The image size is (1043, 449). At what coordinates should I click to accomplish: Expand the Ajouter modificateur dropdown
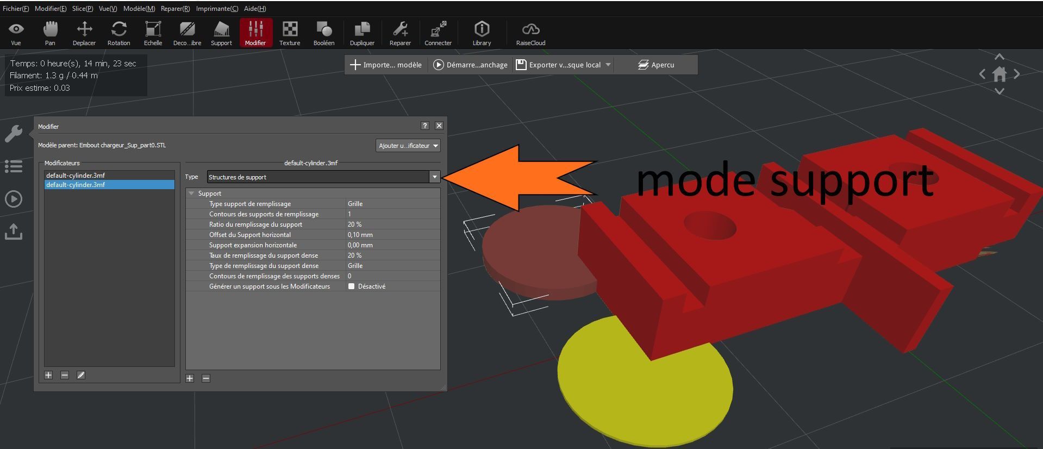point(408,146)
